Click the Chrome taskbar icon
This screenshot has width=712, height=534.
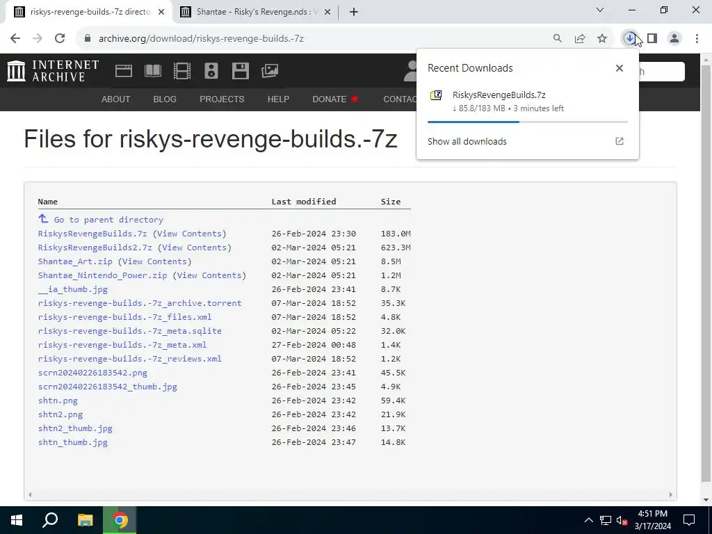coord(120,520)
